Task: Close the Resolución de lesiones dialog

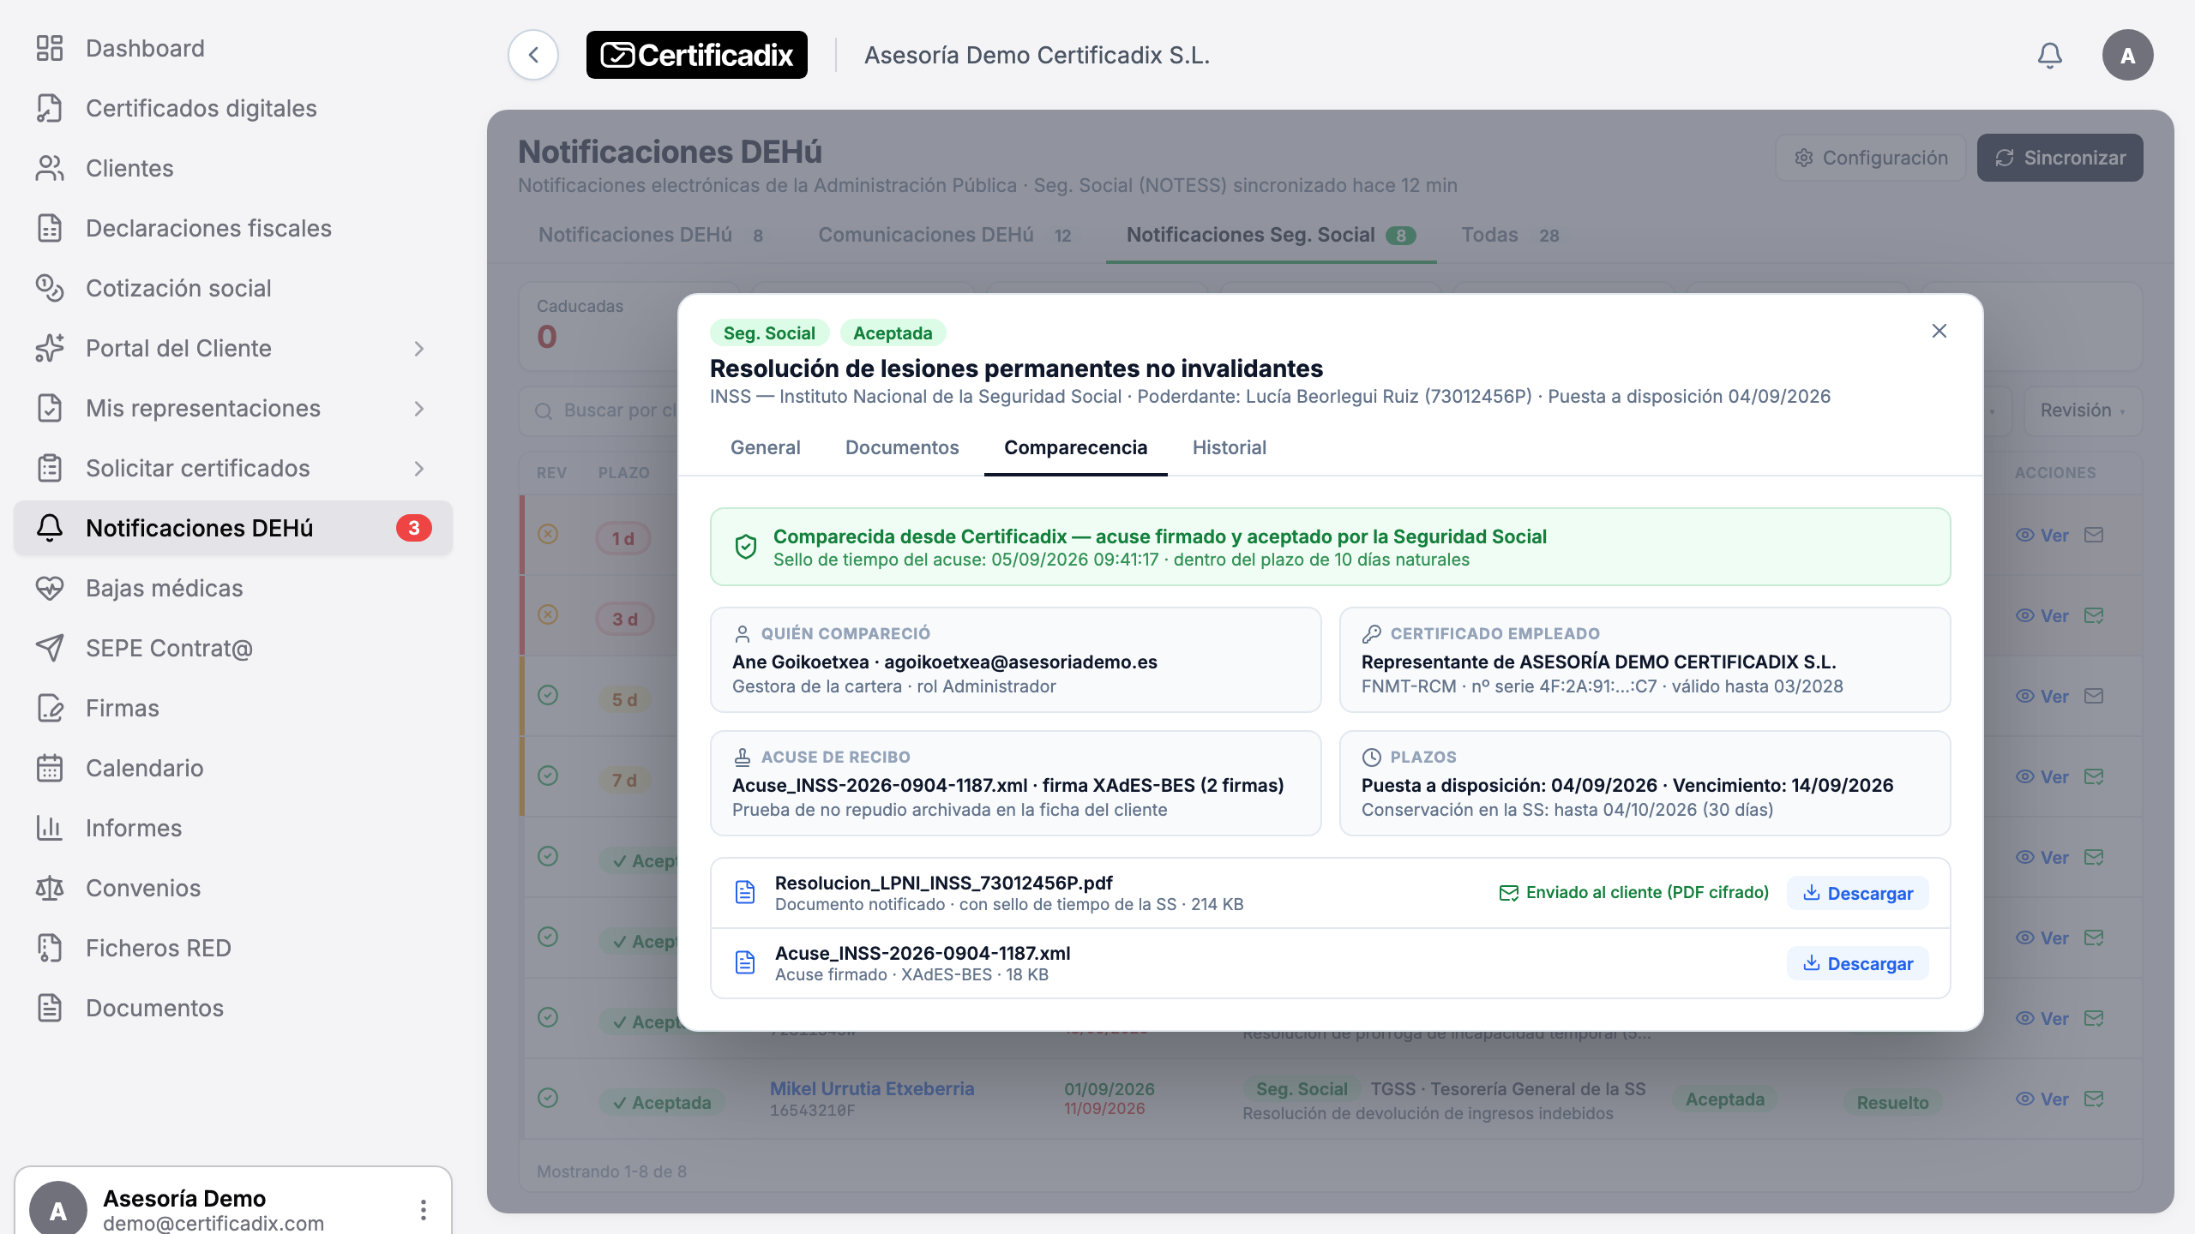Action: point(1939,331)
